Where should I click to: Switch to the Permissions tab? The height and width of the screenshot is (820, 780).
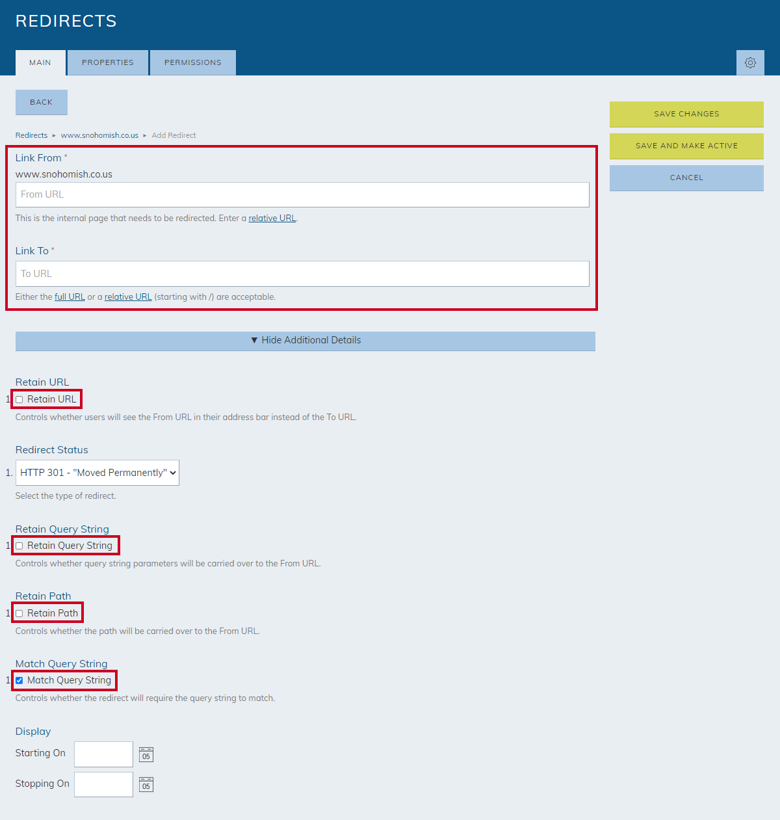(193, 63)
